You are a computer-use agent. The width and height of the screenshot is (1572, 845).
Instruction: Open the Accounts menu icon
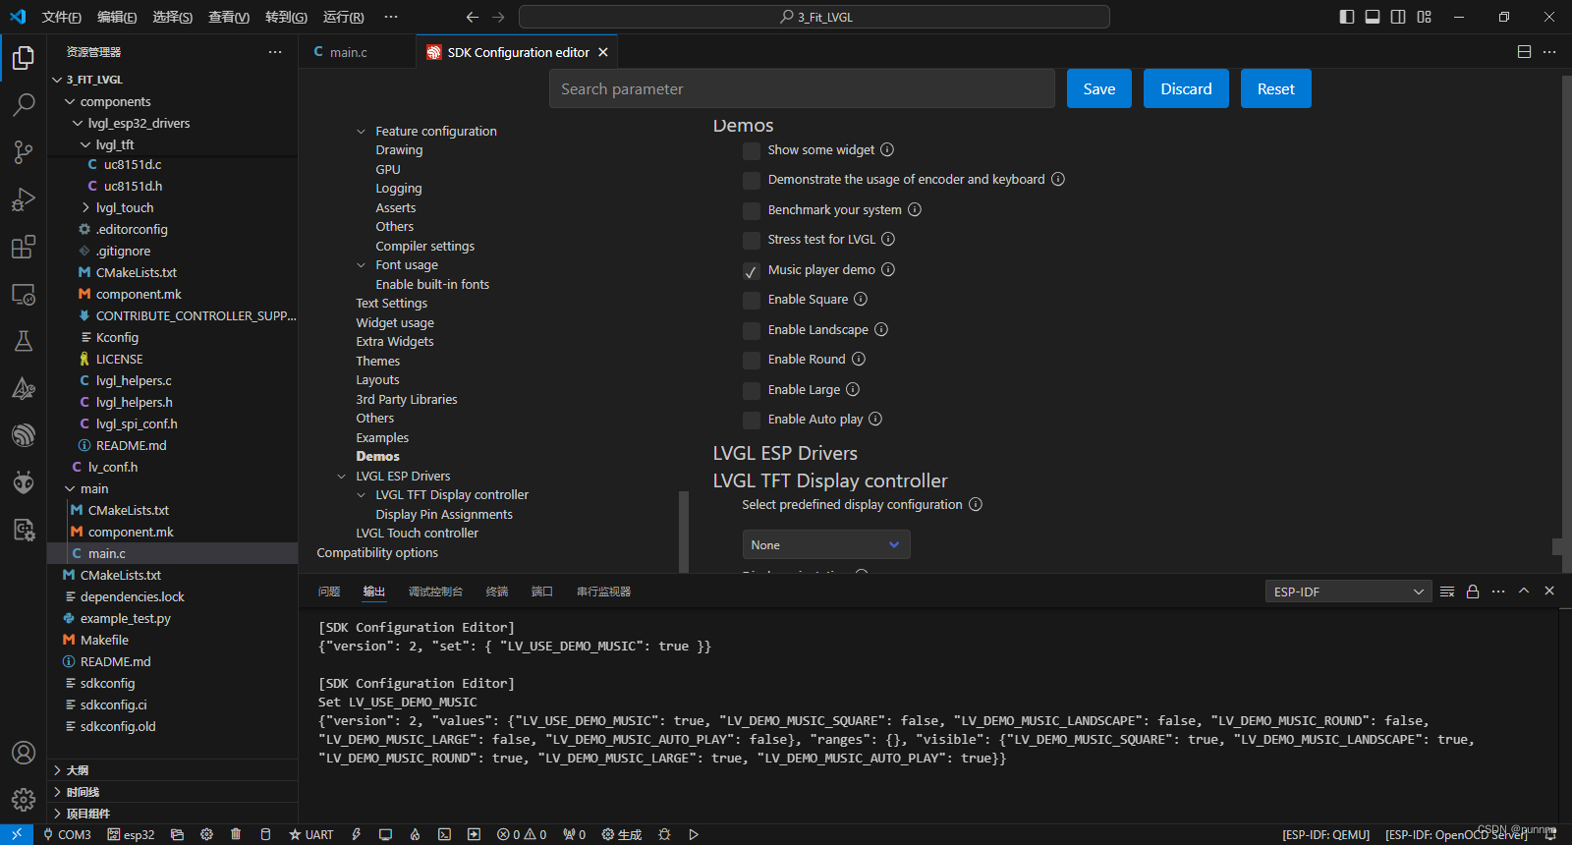[x=24, y=753]
